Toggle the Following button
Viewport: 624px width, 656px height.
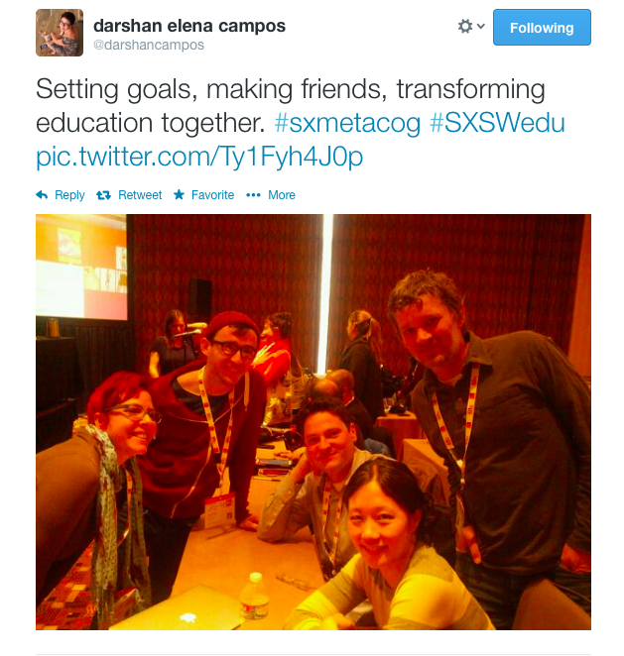point(542,27)
